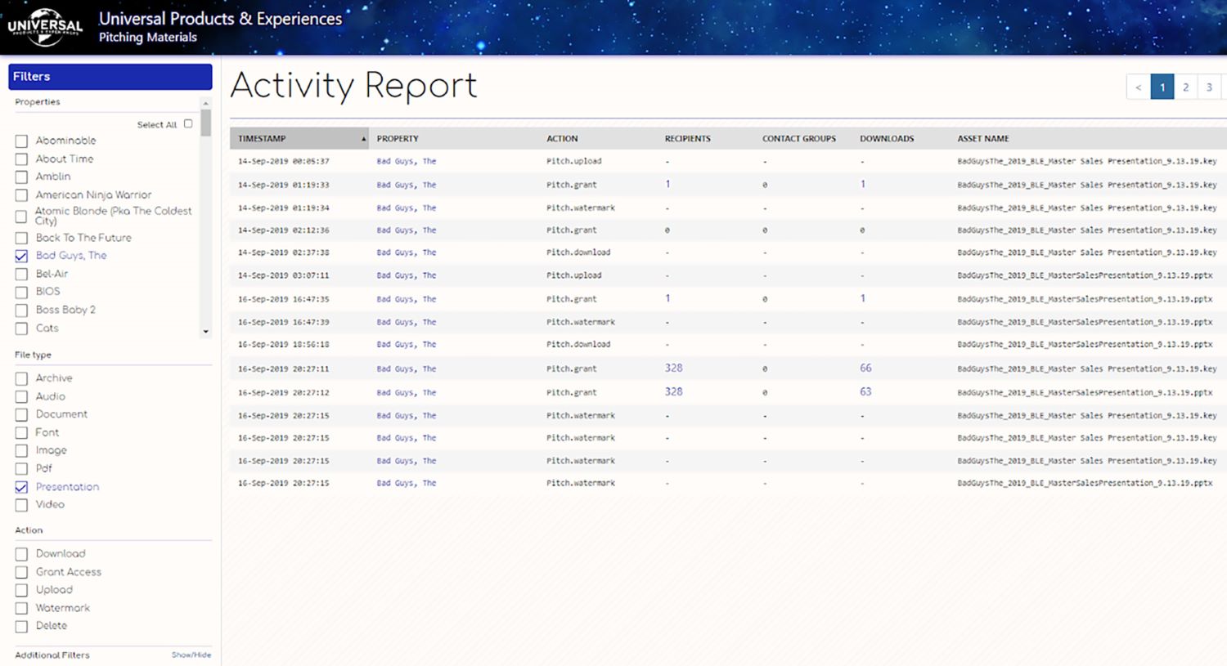This screenshot has width=1227, height=666.
Task: Check the Delete action filter
Action: coord(21,626)
